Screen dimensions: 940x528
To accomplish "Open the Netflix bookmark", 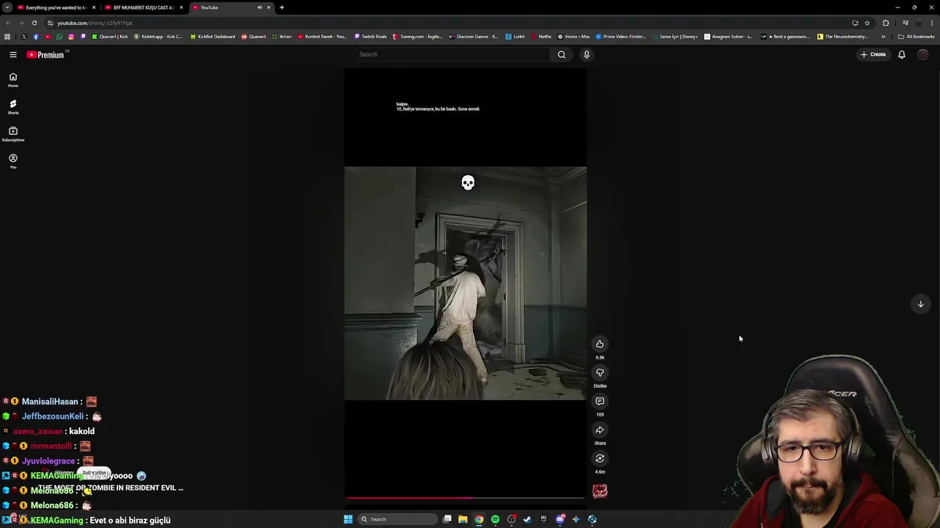I will 541,37.
